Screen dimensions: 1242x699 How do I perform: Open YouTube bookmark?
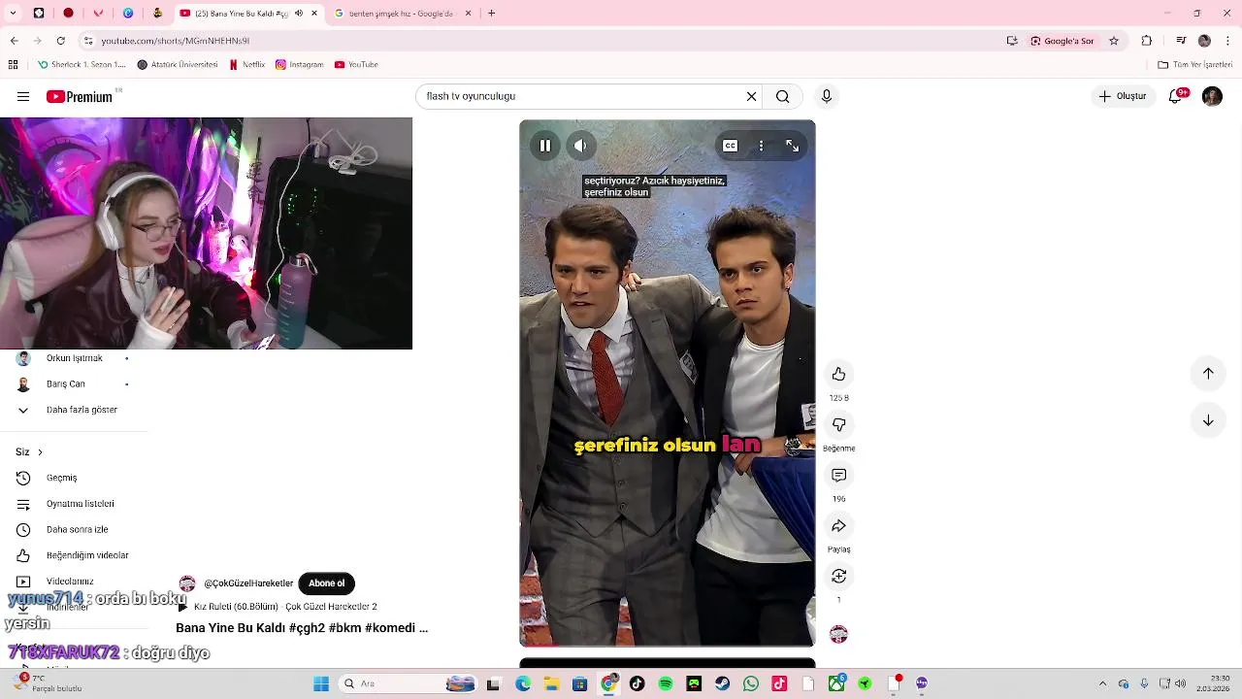click(x=356, y=65)
